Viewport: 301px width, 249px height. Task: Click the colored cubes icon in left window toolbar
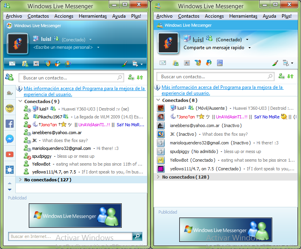(58, 63)
